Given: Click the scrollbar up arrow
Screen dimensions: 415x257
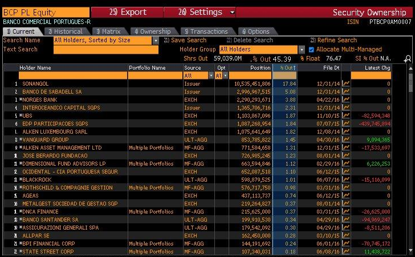Looking at the screenshot, I should 410,69.
